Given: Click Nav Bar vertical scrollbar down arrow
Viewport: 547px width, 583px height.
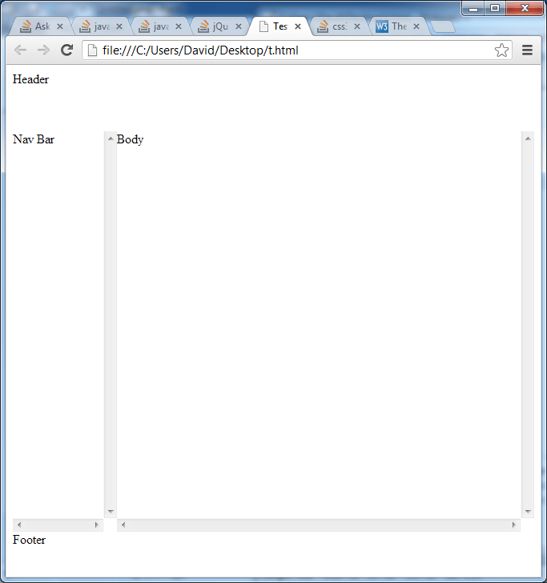Looking at the screenshot, I should 111,512.
